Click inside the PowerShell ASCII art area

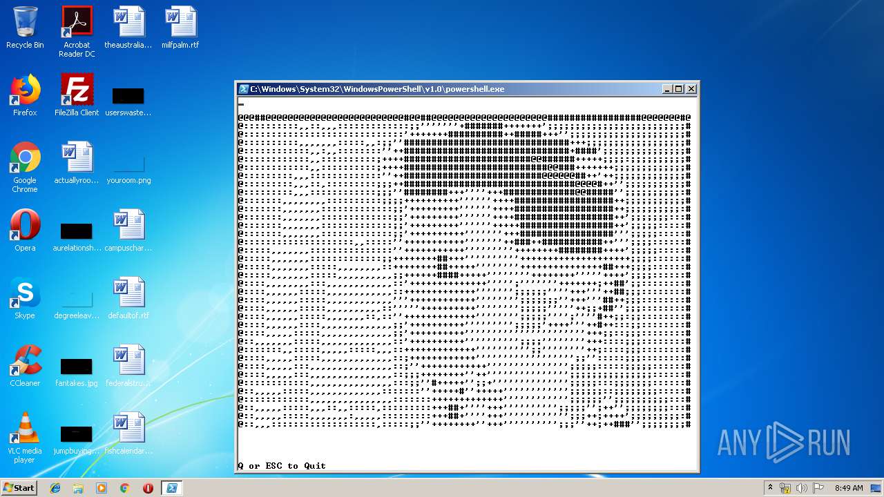tap(464, 271)
